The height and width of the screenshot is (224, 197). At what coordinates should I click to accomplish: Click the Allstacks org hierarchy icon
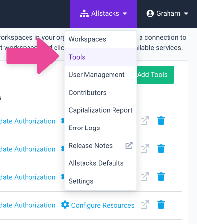coord(84,14)
